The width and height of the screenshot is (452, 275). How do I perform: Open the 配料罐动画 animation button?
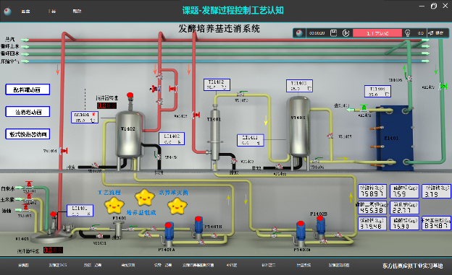point(28,90)
